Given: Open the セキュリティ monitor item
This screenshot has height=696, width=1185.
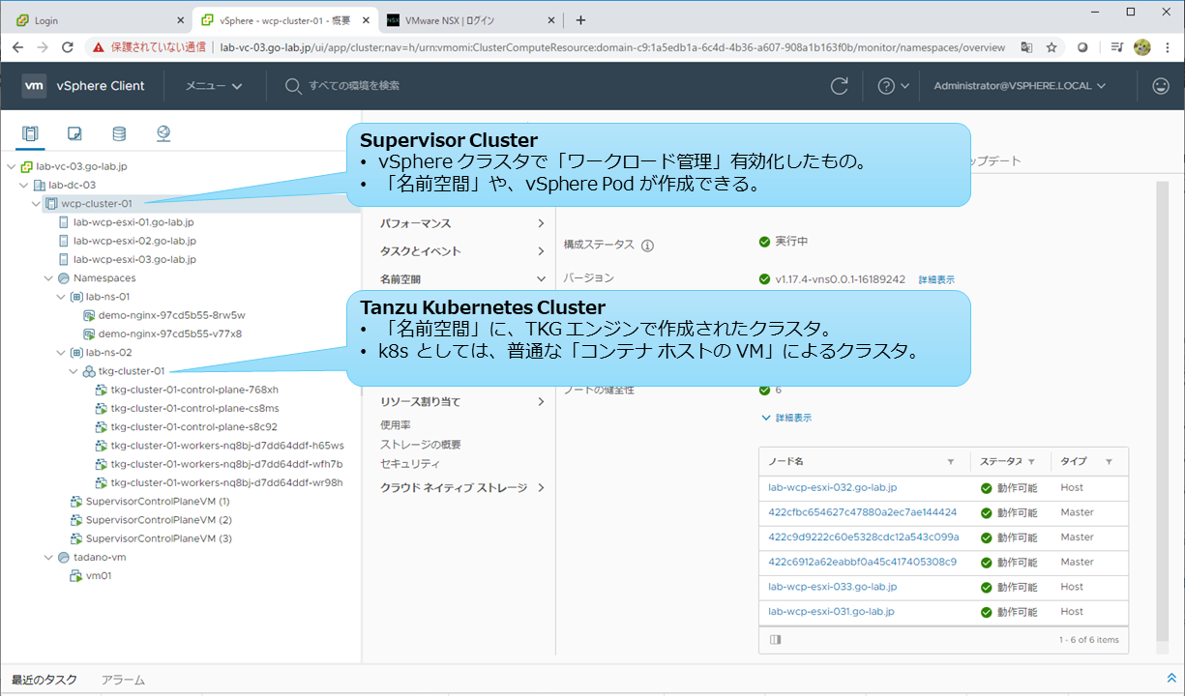Looking at the screenshot, I should pos(410,464).
